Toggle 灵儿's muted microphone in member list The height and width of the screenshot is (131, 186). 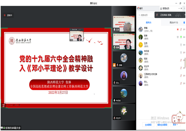click(x=181, y=83)
